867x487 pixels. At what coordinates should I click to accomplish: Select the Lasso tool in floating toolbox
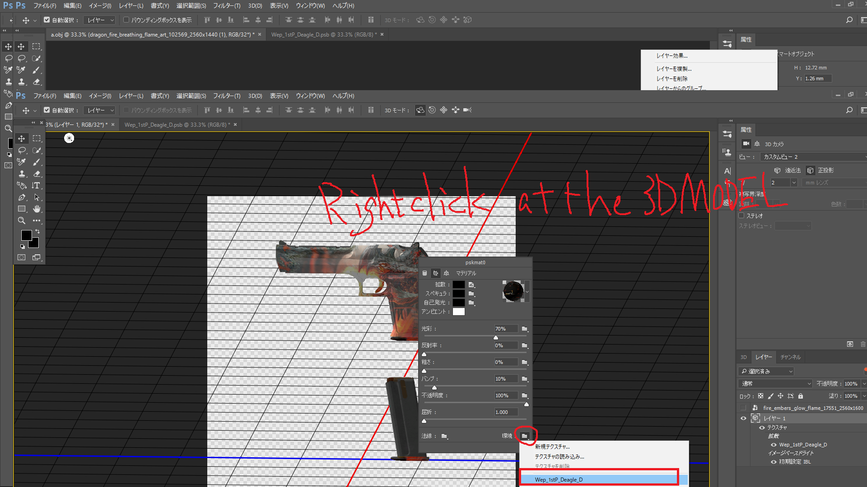[x=22, y=150]
